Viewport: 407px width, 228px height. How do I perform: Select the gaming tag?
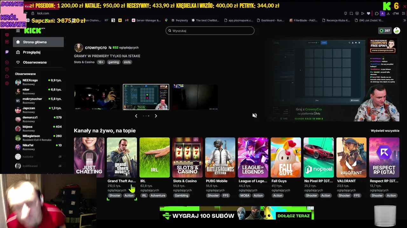pyautogui.click(x=114, y=62)
